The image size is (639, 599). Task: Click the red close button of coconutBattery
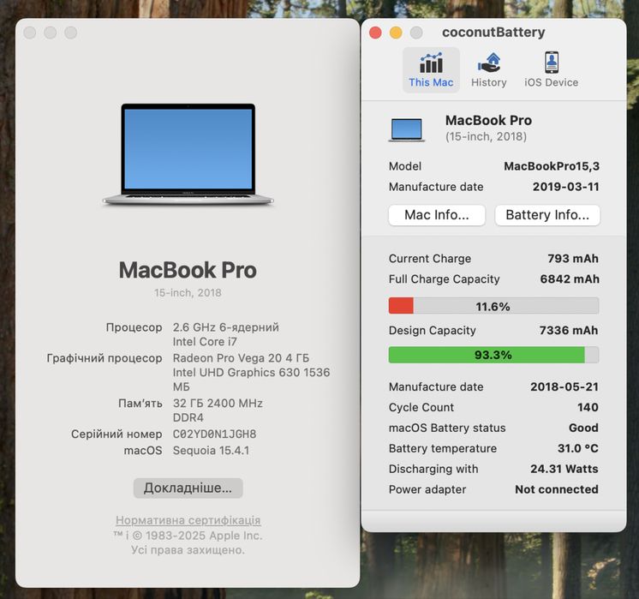(375, 33)
